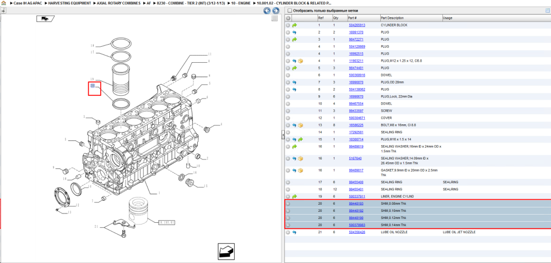Screen dimensions: 551x263
Task: Click the 10.103.01 reference box near the piston
Action: pos(166,222)
